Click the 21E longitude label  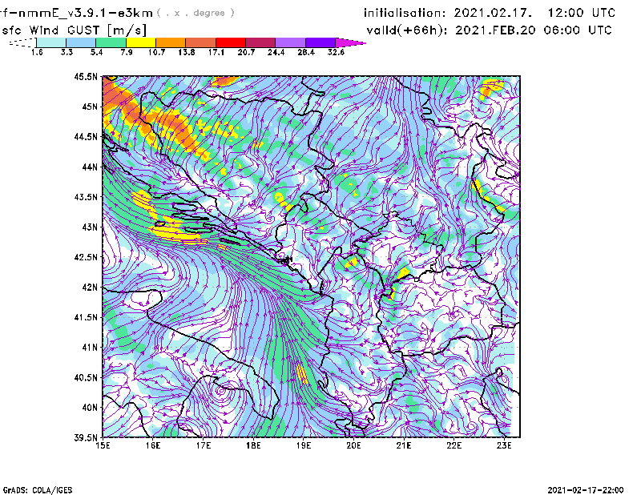click(x=404, y=445)
